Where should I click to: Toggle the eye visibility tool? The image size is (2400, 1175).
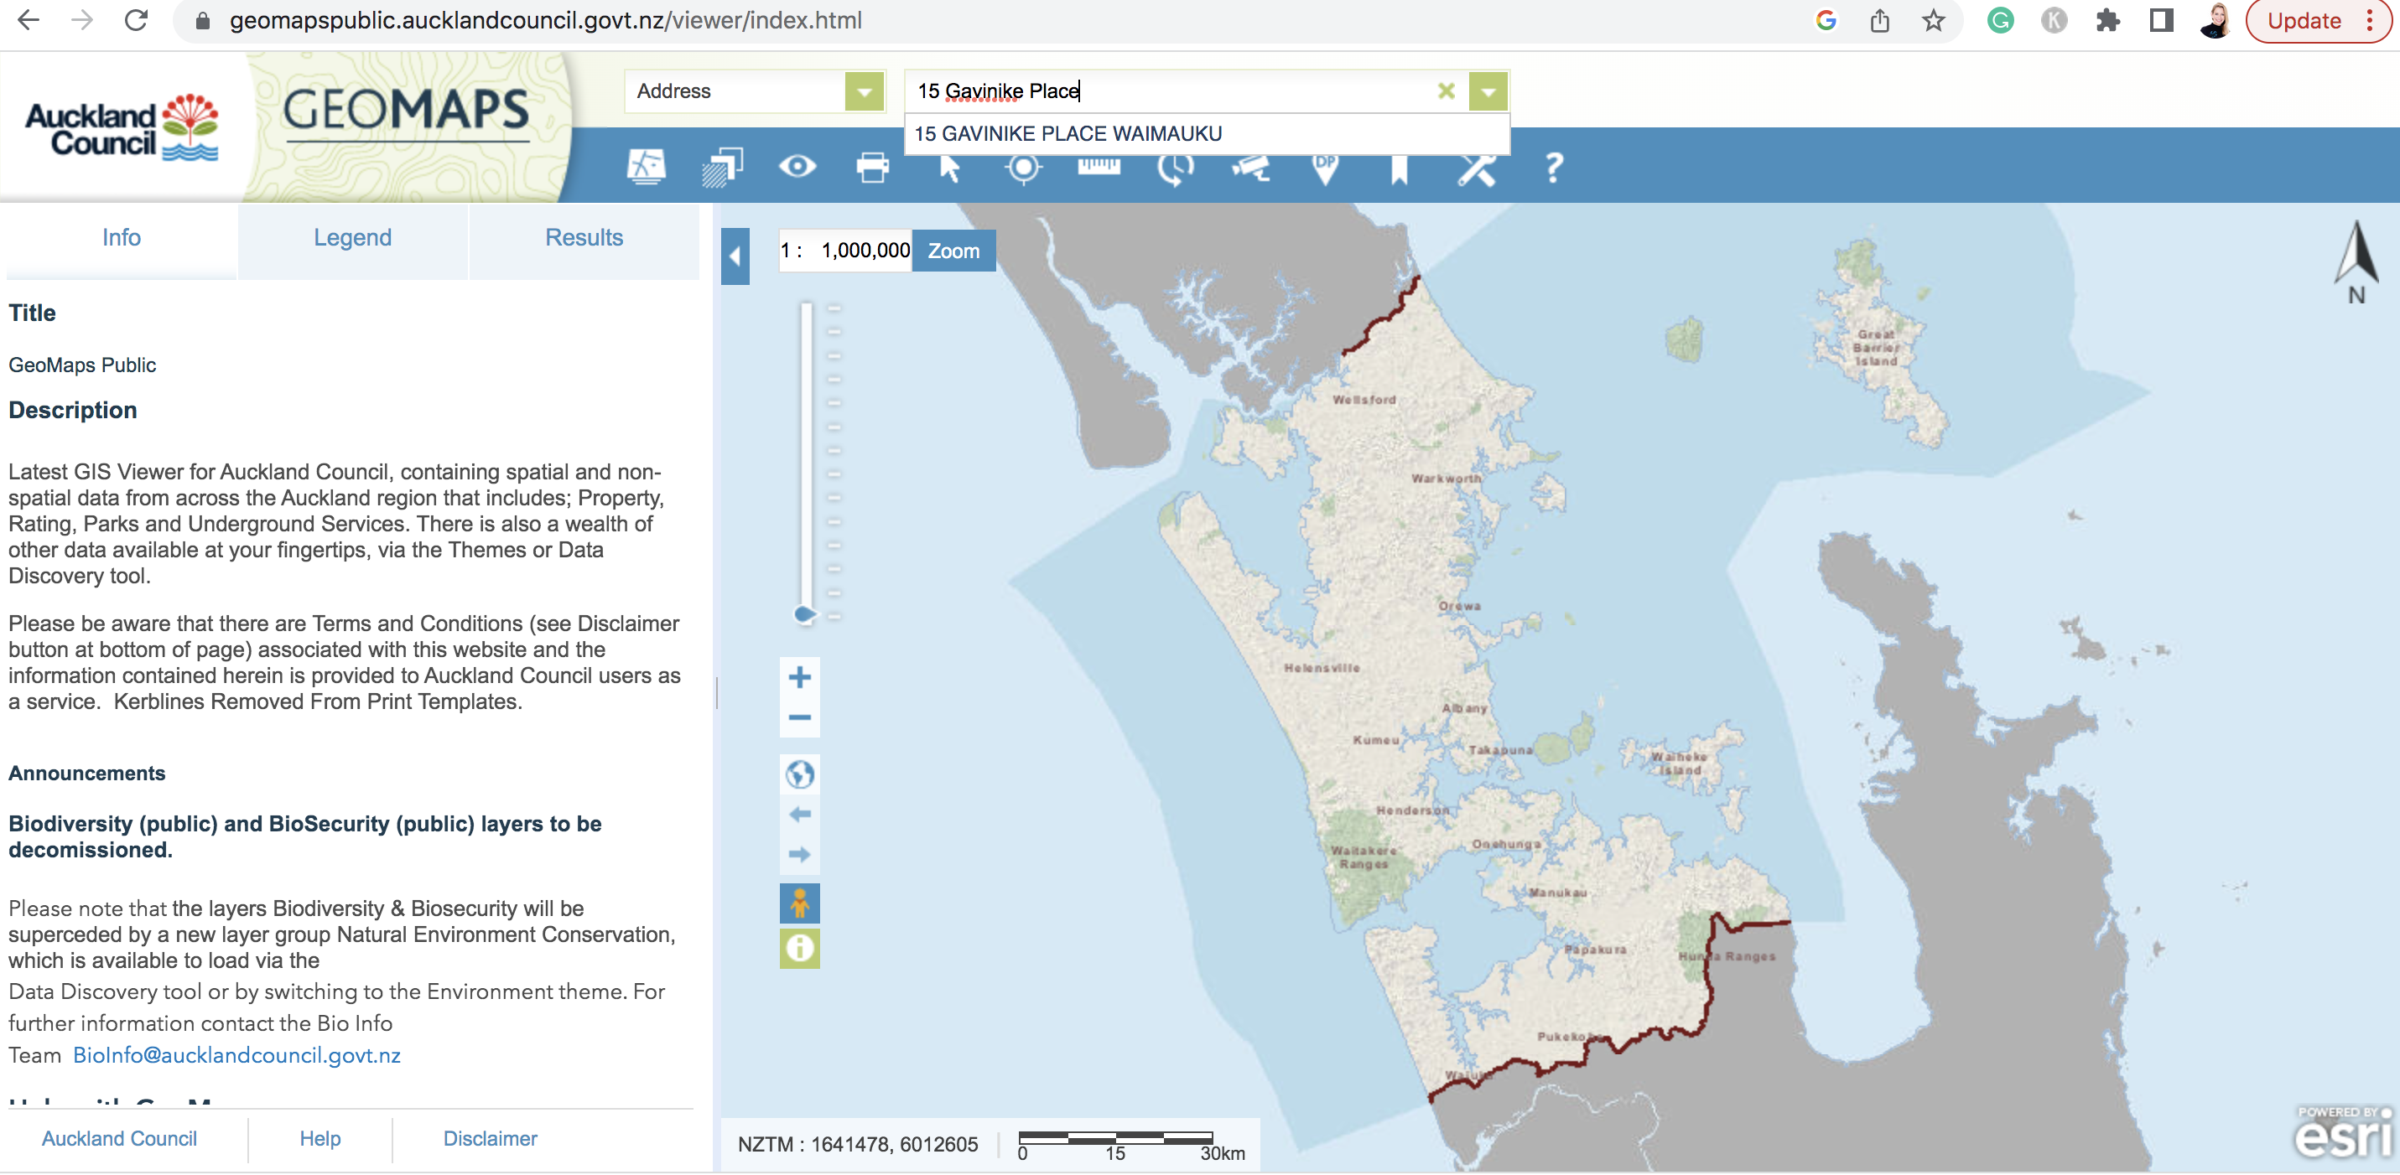pyautogui.click(x=797, y=167)
